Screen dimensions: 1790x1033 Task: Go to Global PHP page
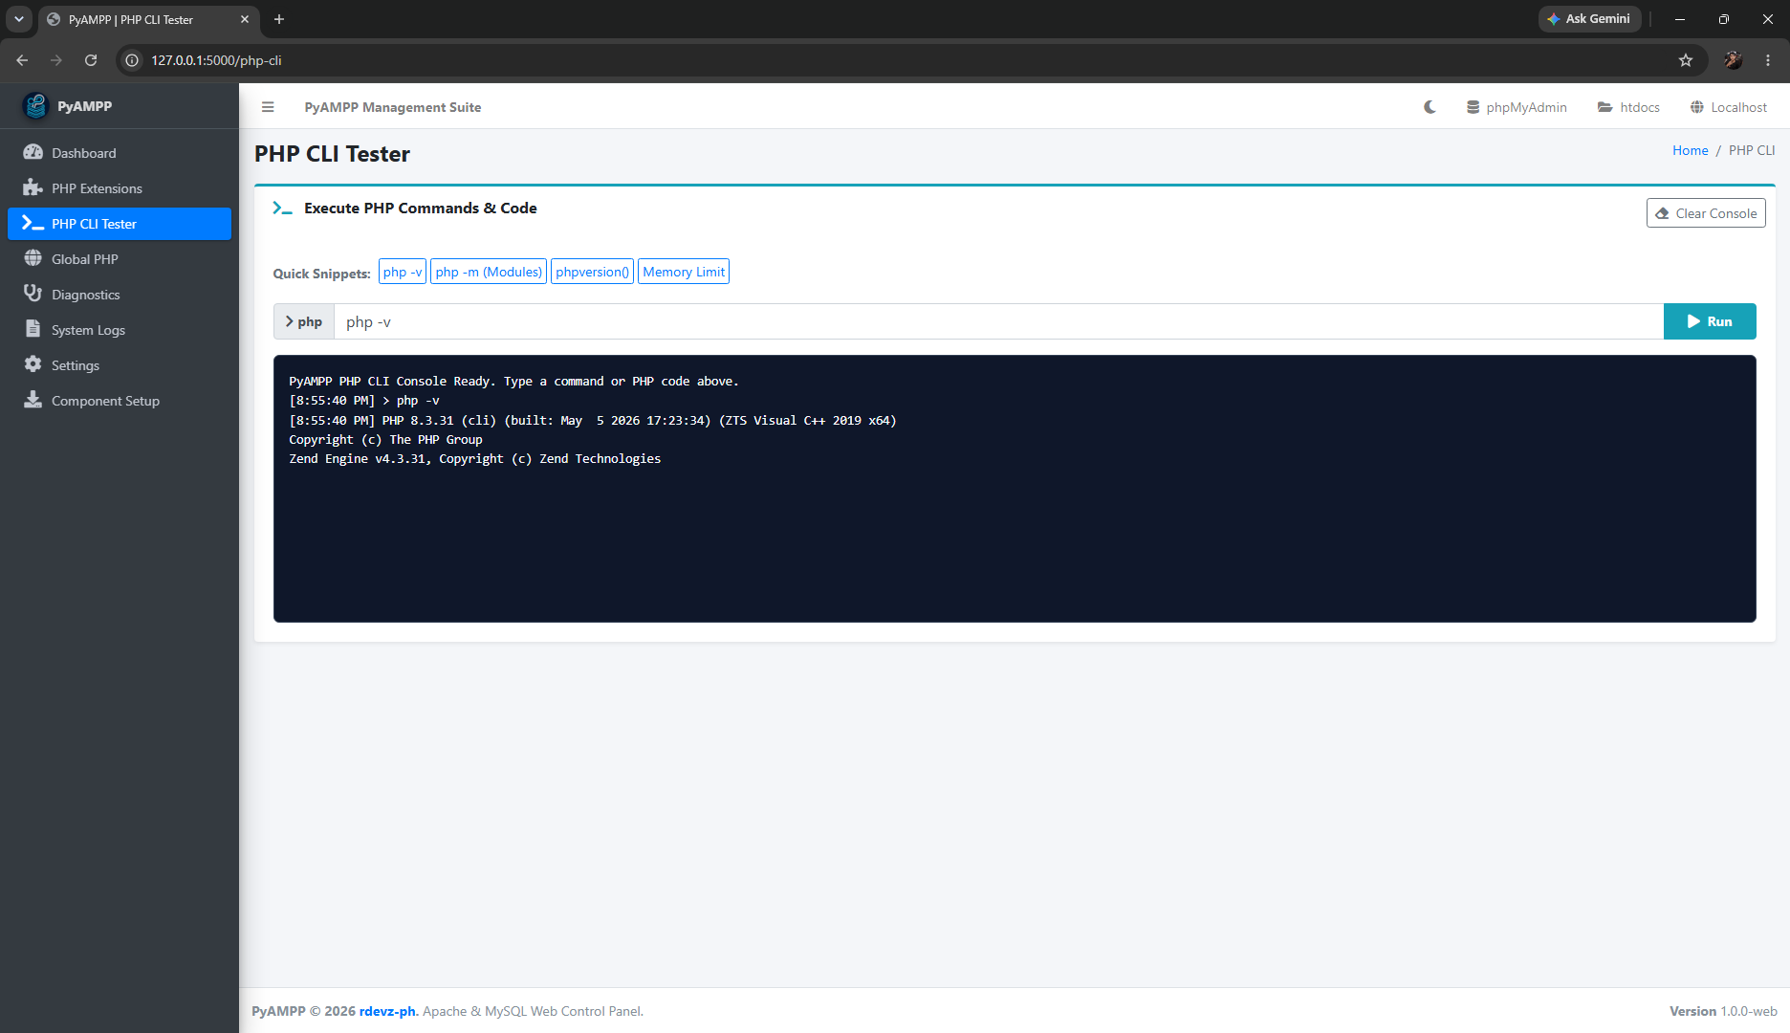(x=120, y=259)
